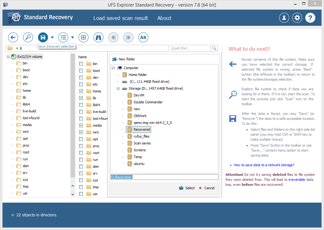Select the Computer node icon
The height and width of the screenshot is (230, 324).
pyautogui.click(x=120, y=68)
